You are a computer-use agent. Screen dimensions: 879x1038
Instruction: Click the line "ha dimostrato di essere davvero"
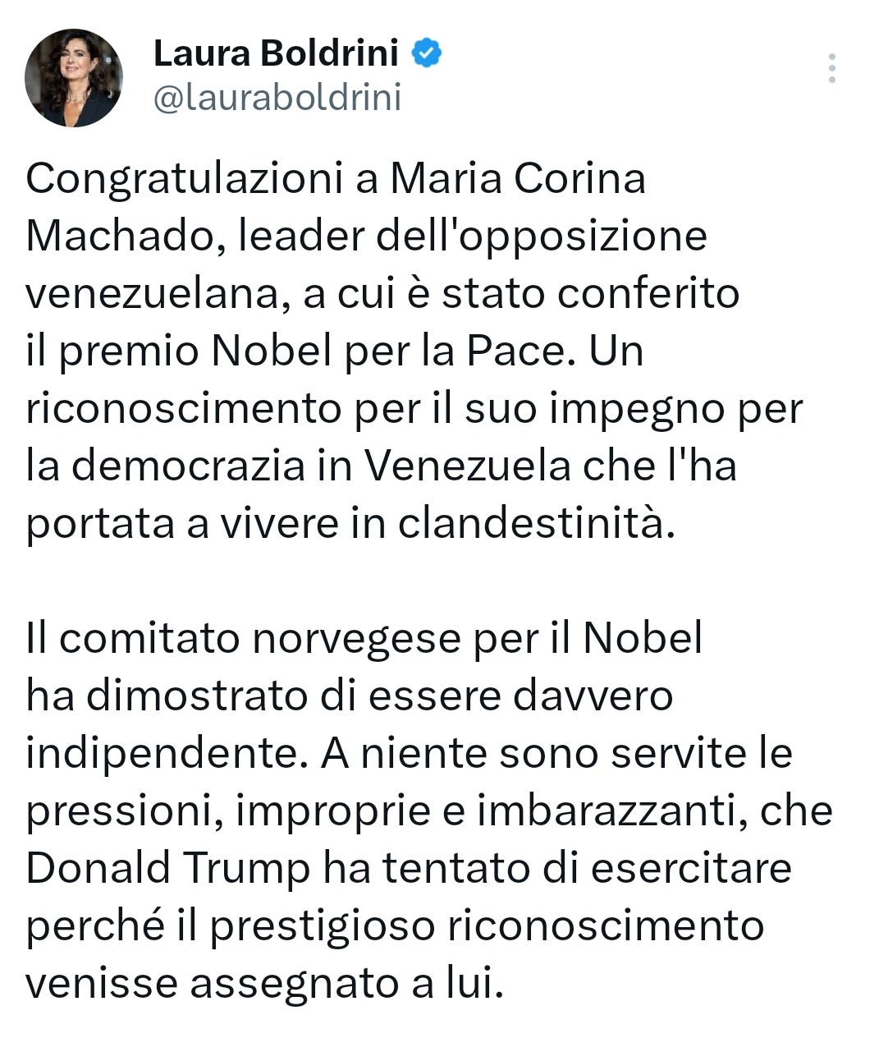[x=350, y=696]
